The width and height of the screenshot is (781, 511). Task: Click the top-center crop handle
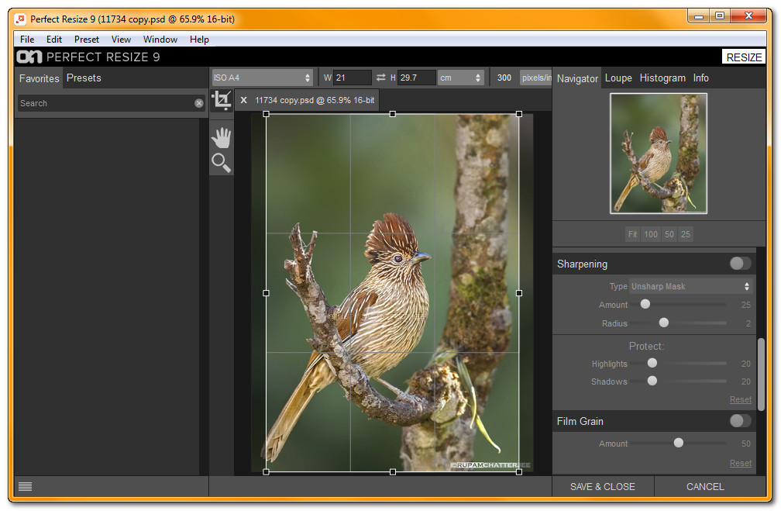tap(393, 114)
